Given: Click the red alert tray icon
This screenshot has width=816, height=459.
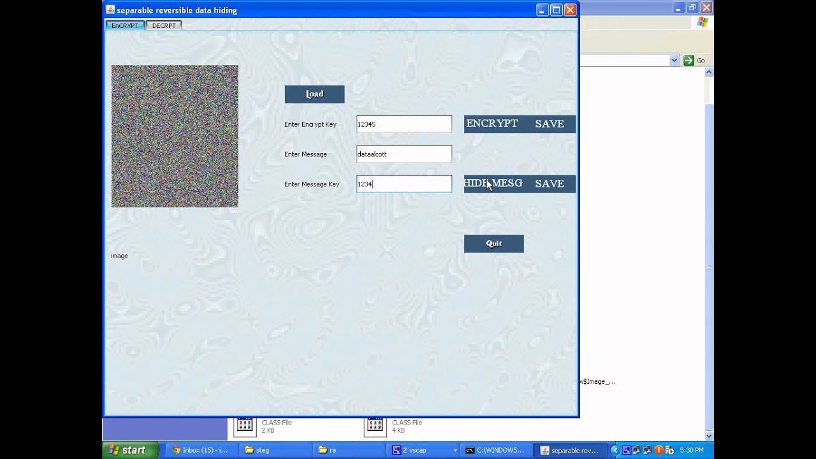Looking at the screenshot, I should [659, 450].
